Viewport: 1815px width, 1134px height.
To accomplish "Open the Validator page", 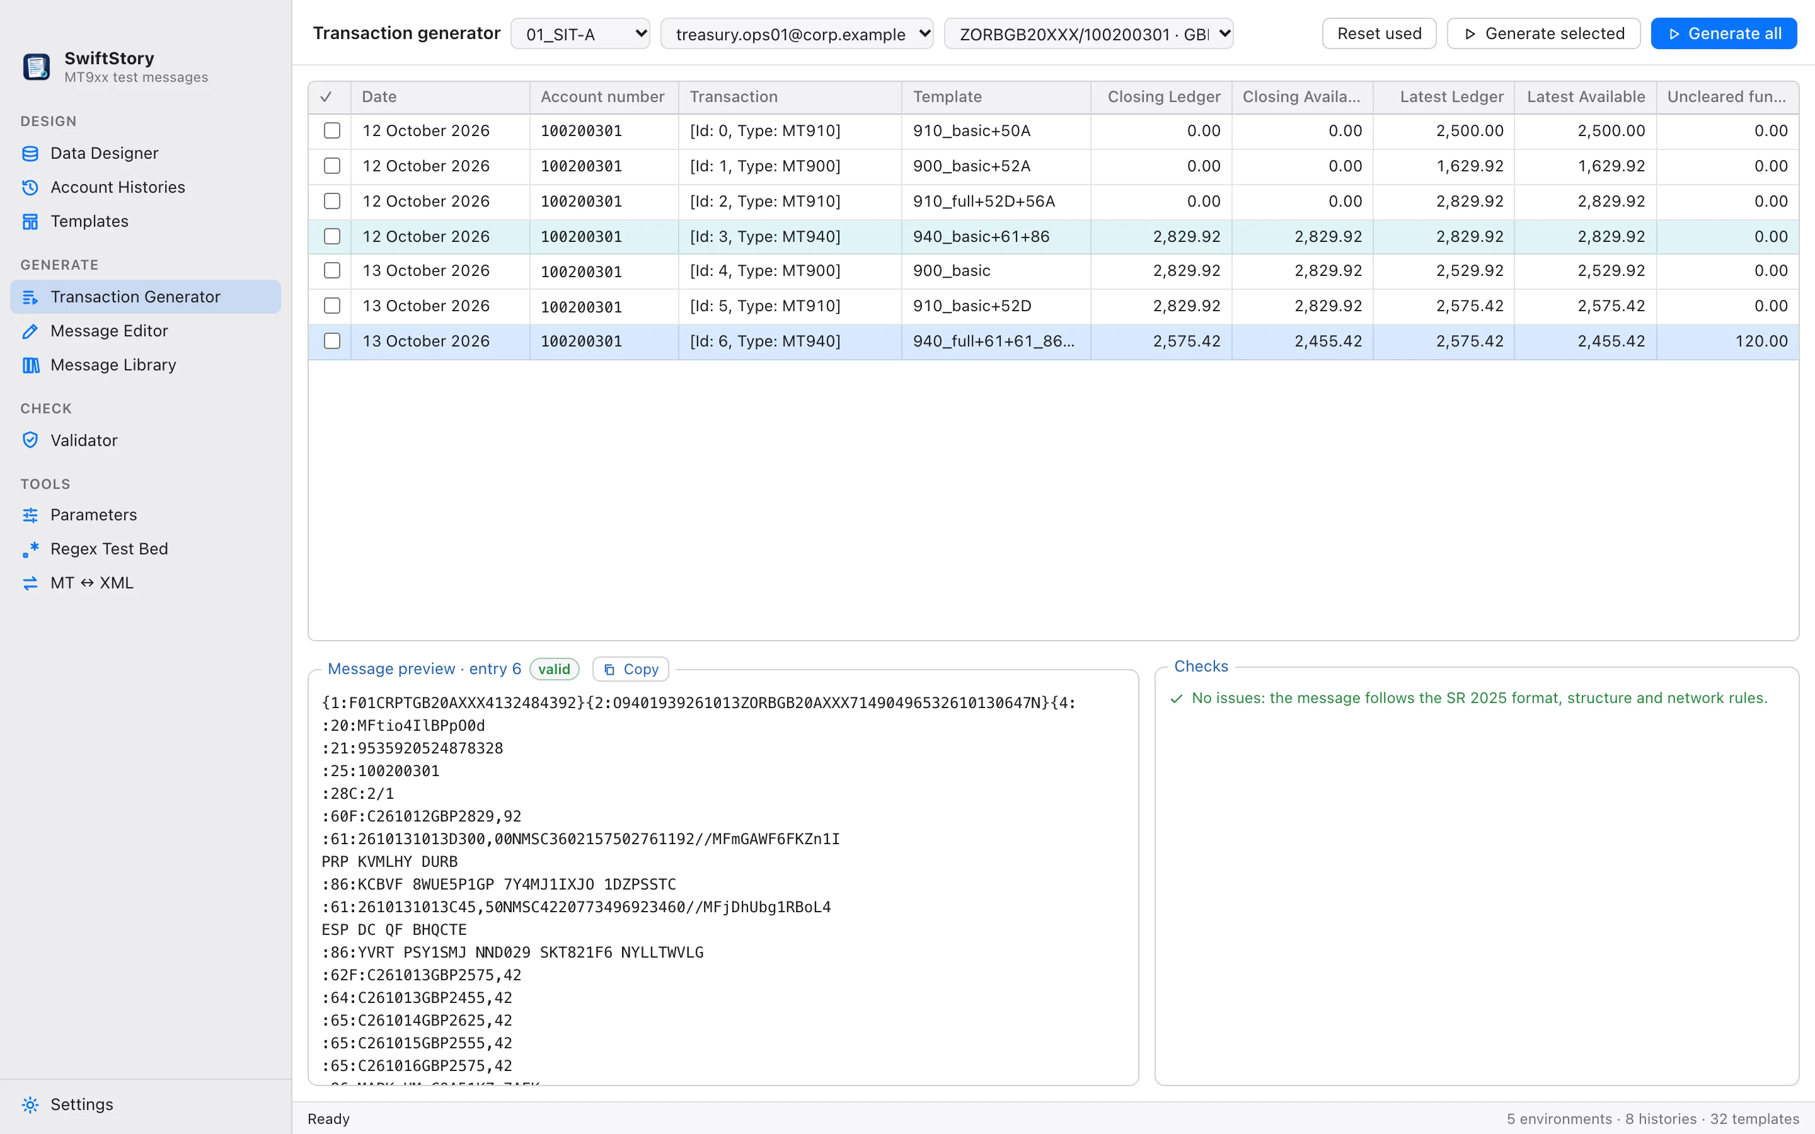I will pos(146,440).
